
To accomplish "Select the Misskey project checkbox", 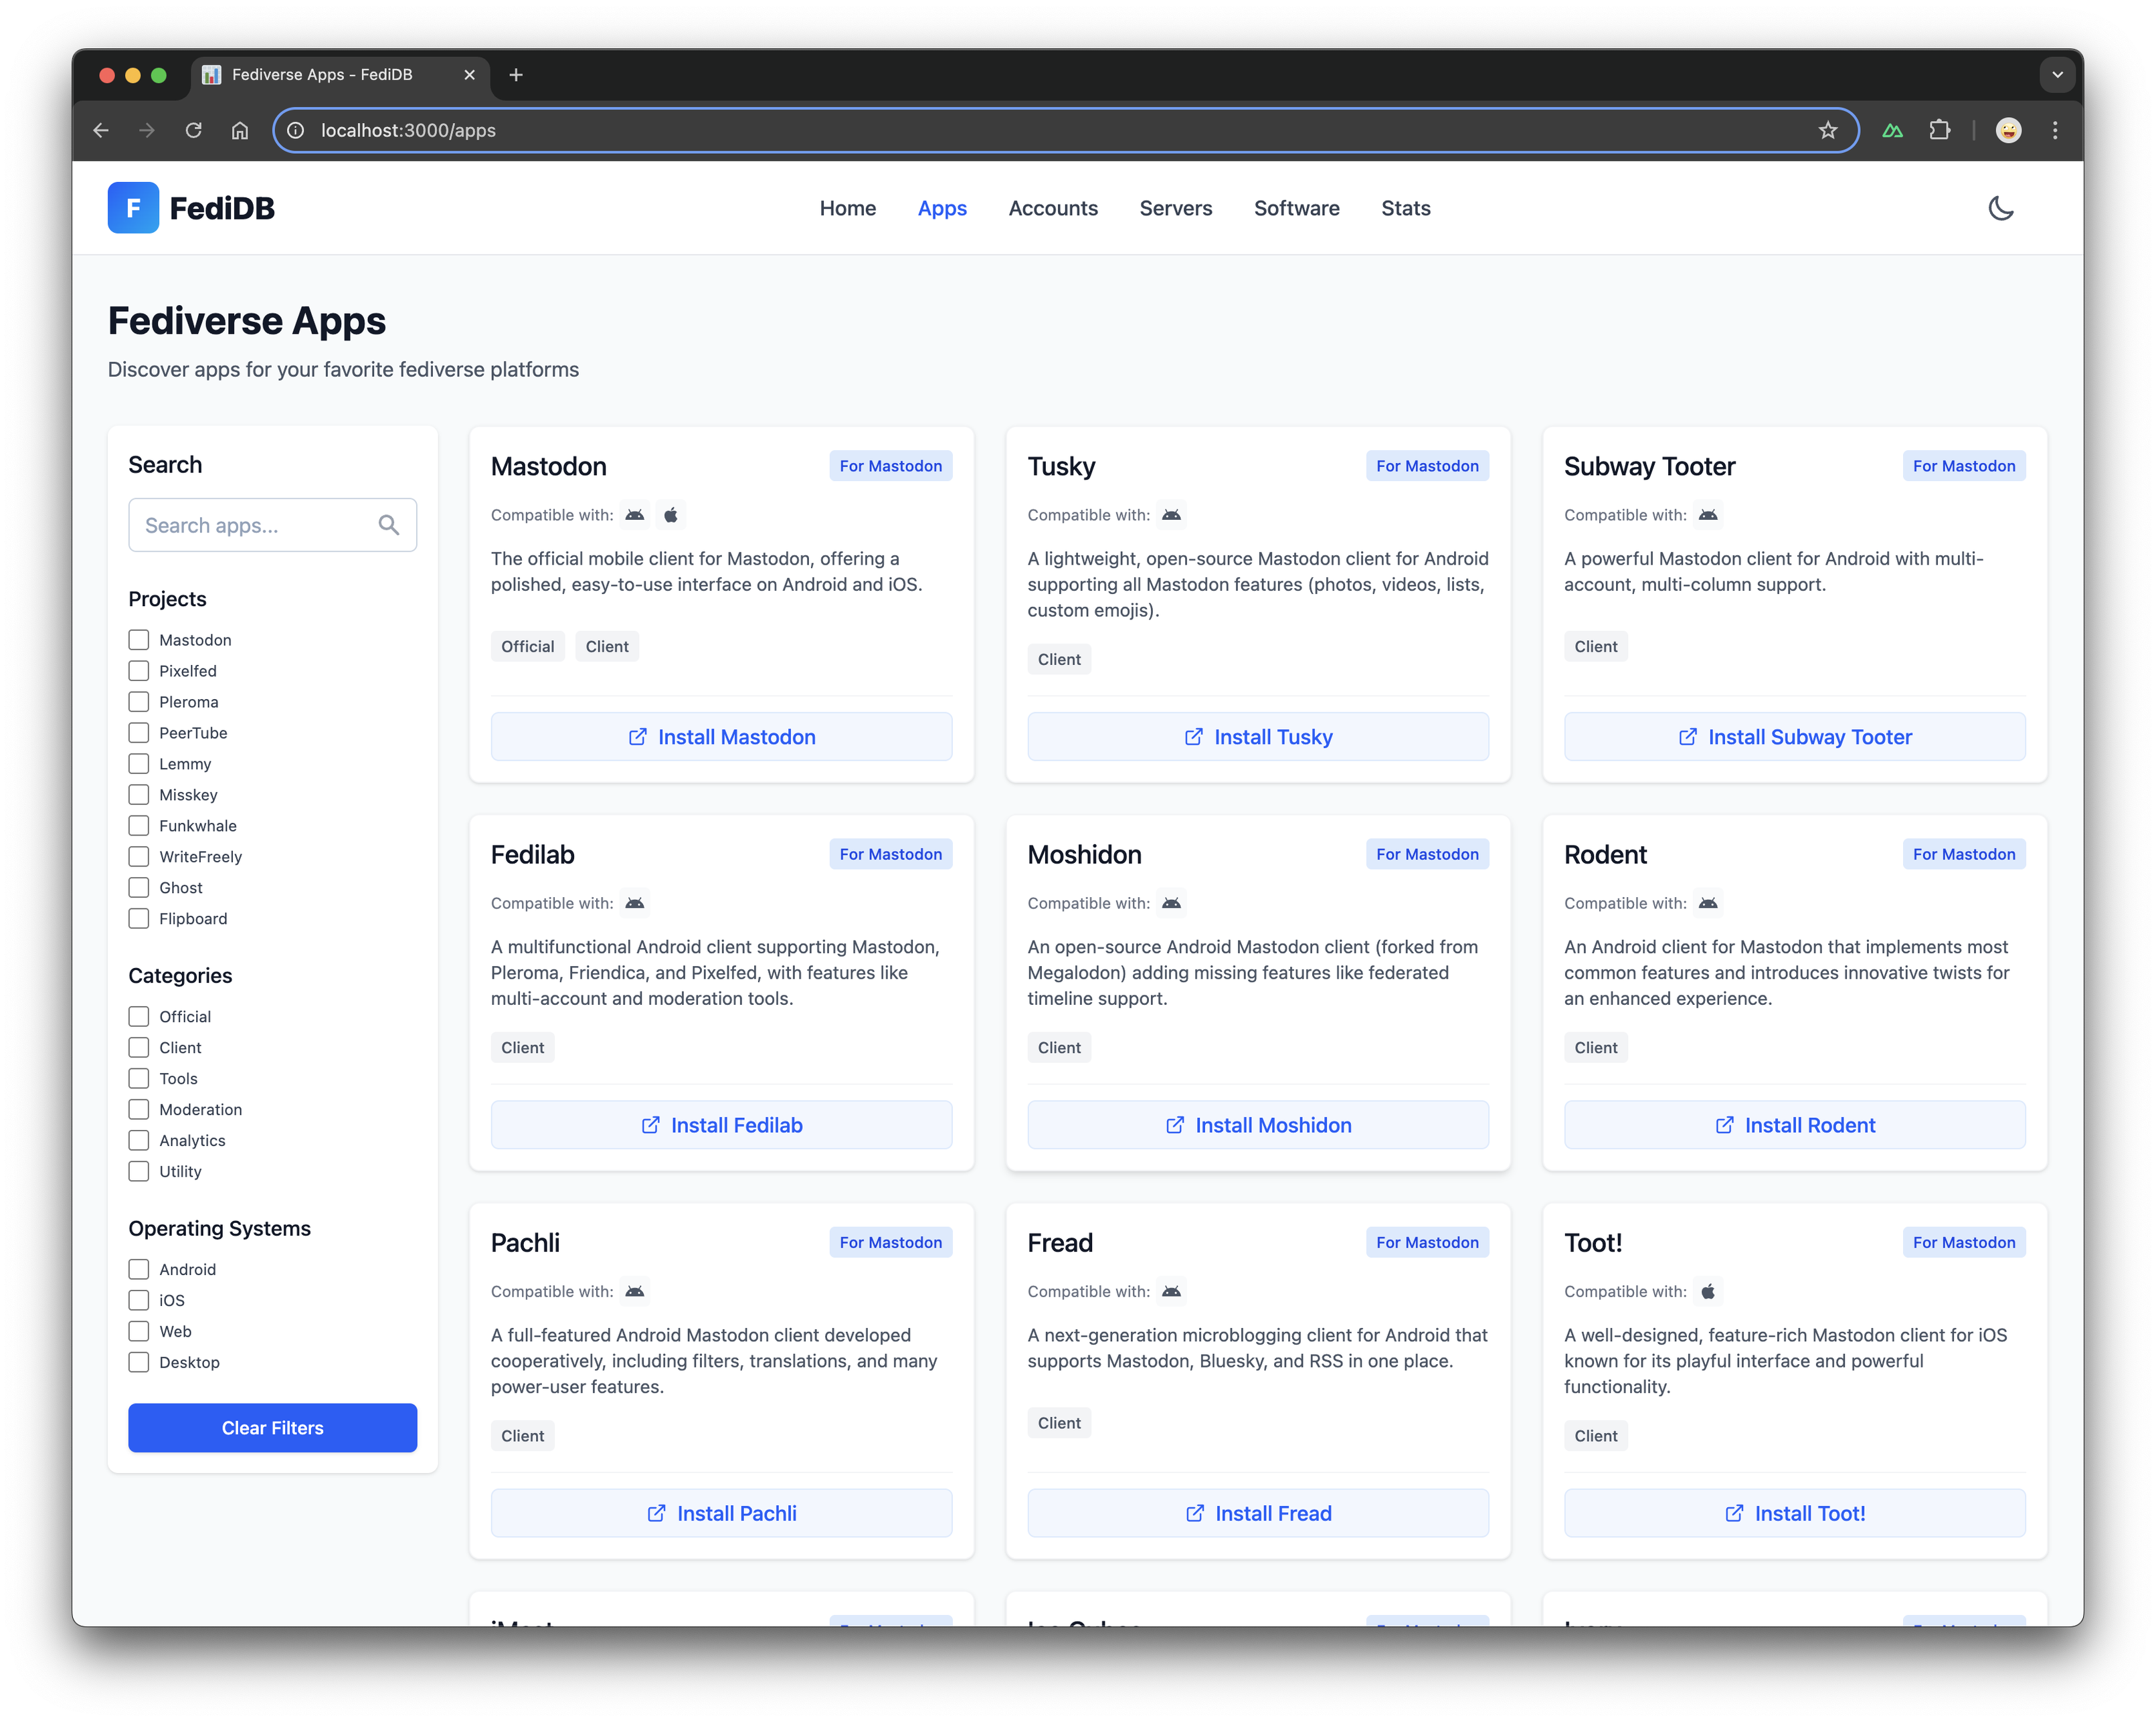I will [x=139, y=795].
